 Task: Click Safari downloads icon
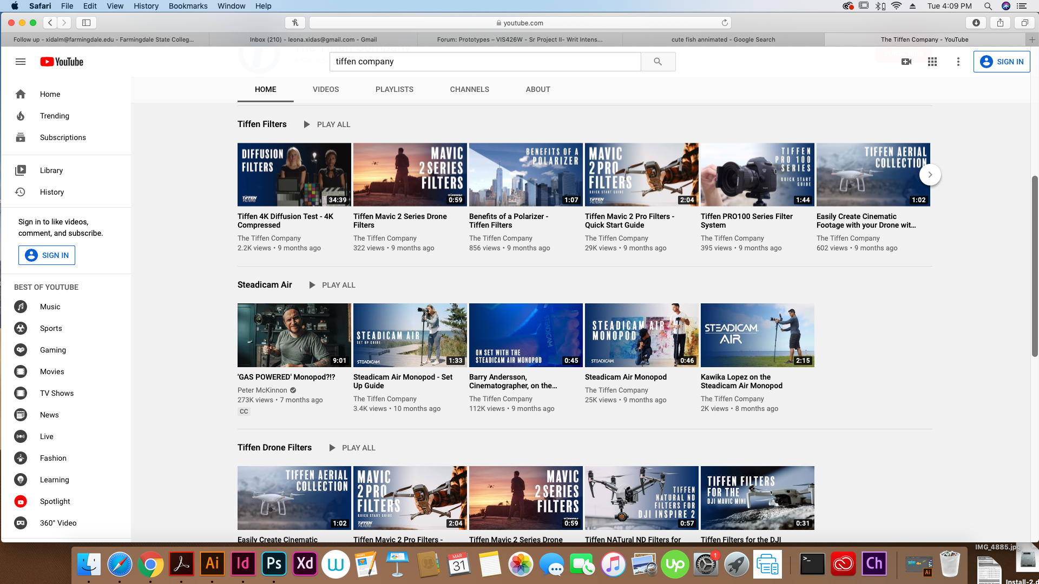coord(976,23)
